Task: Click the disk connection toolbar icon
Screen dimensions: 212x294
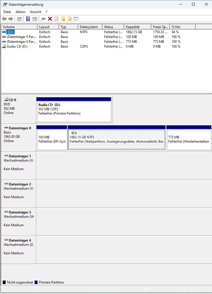Action: click(43, 19)
